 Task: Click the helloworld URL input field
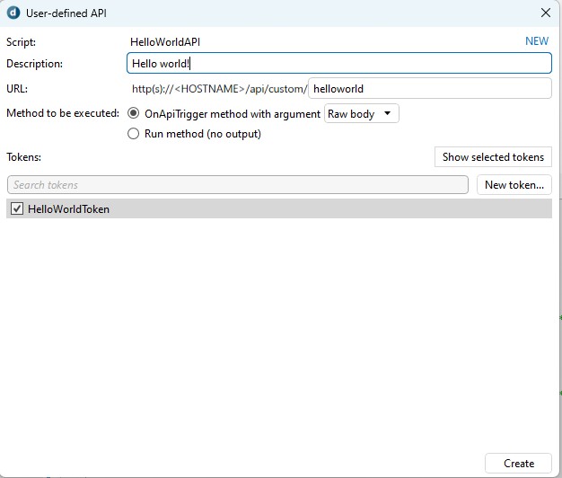(430, 89)
